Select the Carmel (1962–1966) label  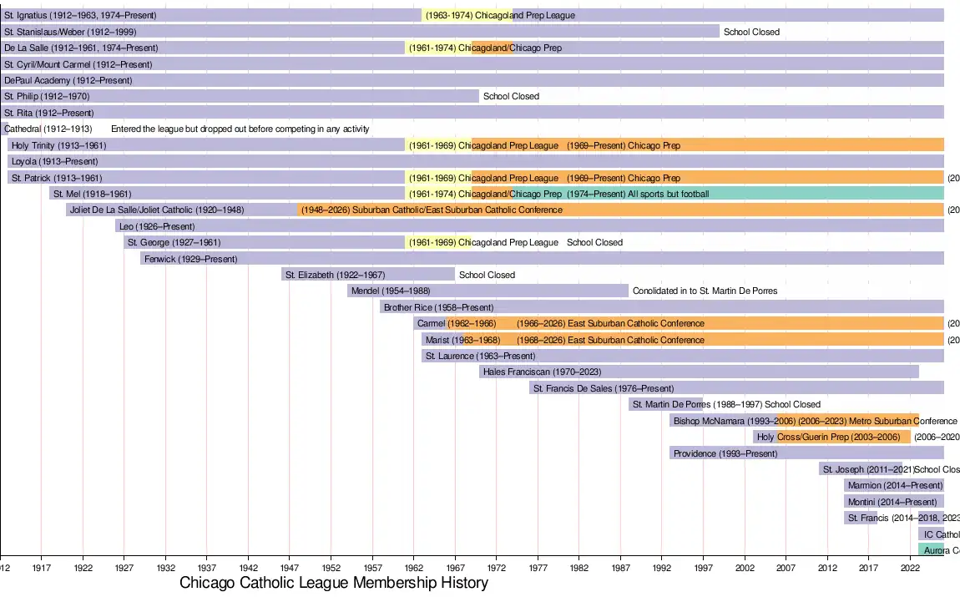[457, 323]
